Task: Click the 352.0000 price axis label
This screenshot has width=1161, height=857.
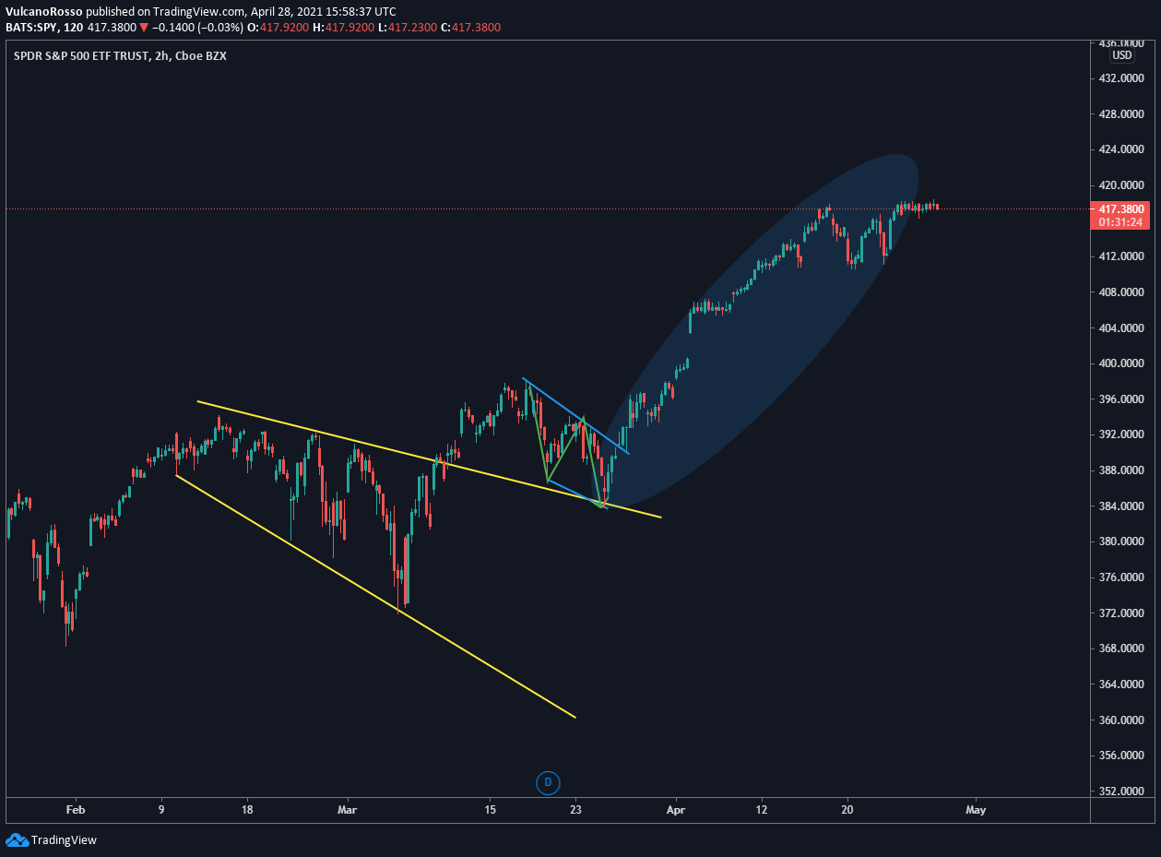Action: 1123,792
